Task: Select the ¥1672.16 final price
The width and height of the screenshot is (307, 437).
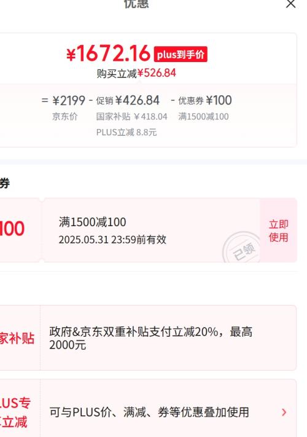Action: click(x=108, y=53)
